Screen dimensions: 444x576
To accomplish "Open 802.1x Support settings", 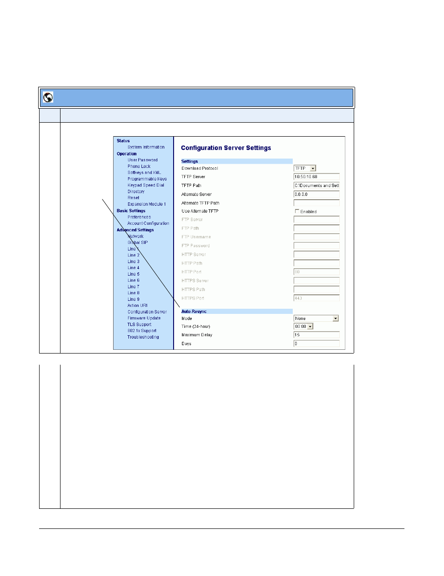I will point(142,331).
